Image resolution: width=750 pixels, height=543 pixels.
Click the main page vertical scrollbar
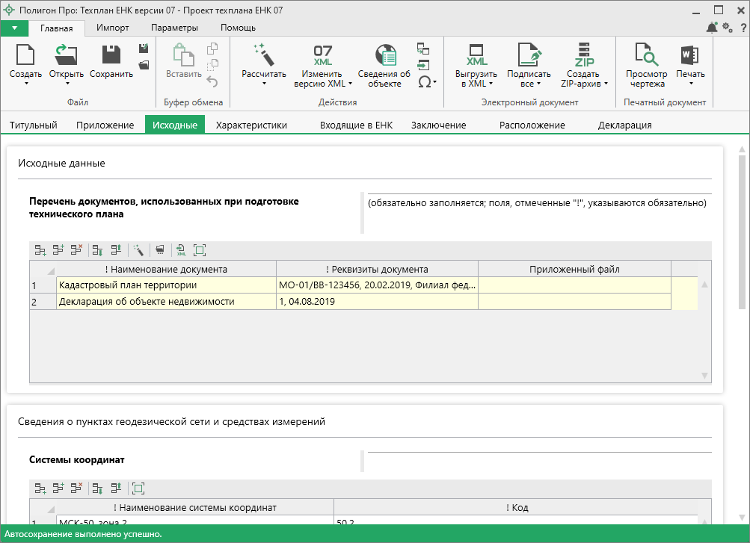click(x=742, y=232)
